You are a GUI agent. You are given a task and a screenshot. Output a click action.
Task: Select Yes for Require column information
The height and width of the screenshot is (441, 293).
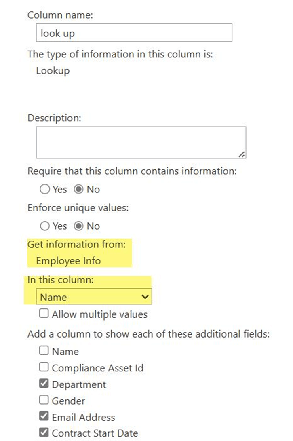point(45,189)
